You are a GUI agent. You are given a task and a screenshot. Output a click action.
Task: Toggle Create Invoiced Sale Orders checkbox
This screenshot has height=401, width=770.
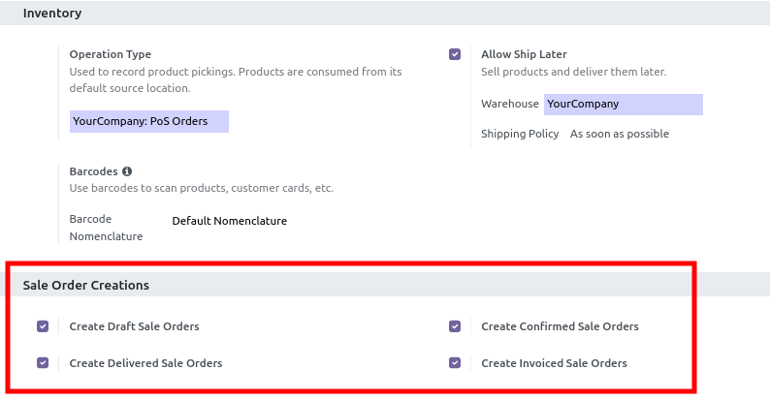point(455,363)
